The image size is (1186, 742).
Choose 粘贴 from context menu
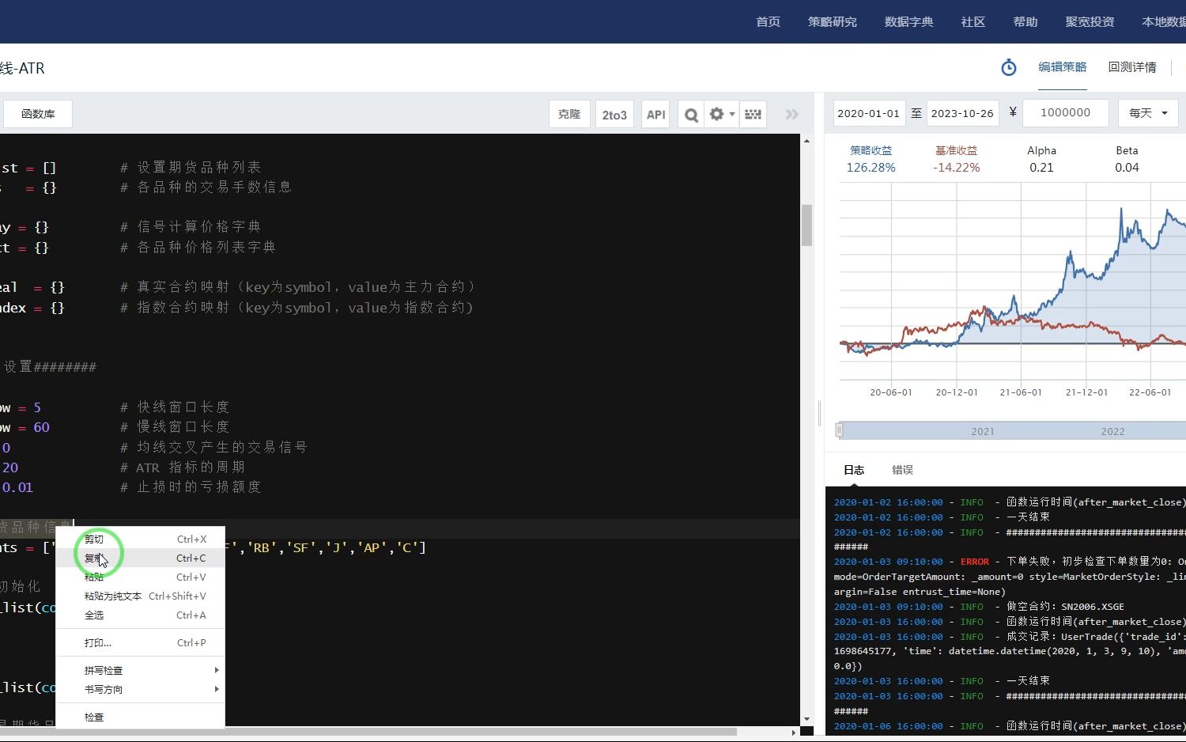(x=140, y=577)
